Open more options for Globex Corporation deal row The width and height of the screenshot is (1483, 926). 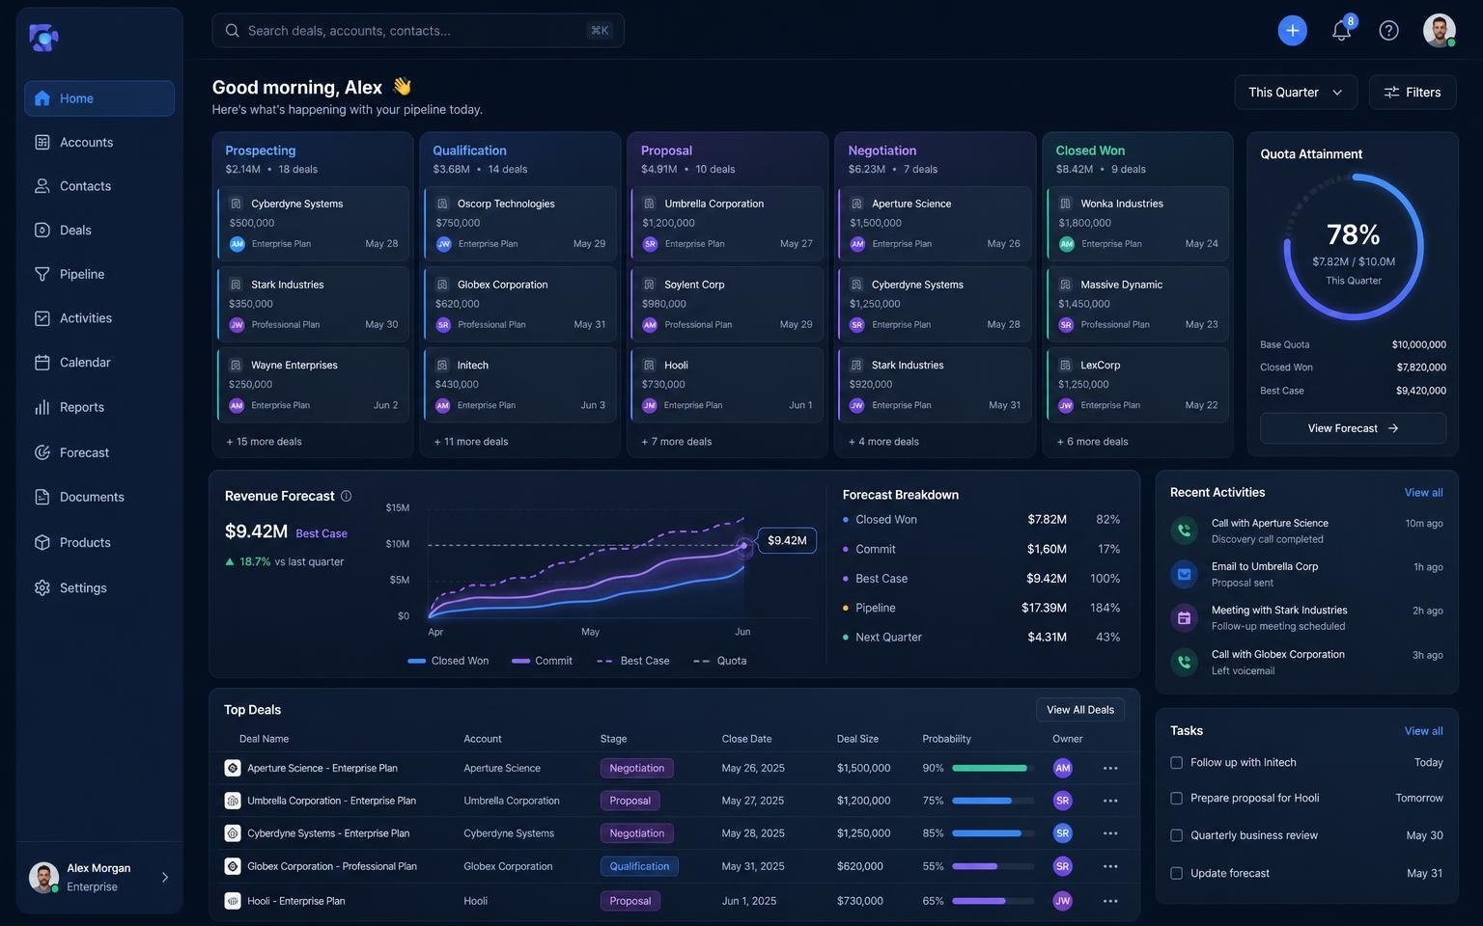tap(1110, 867)
